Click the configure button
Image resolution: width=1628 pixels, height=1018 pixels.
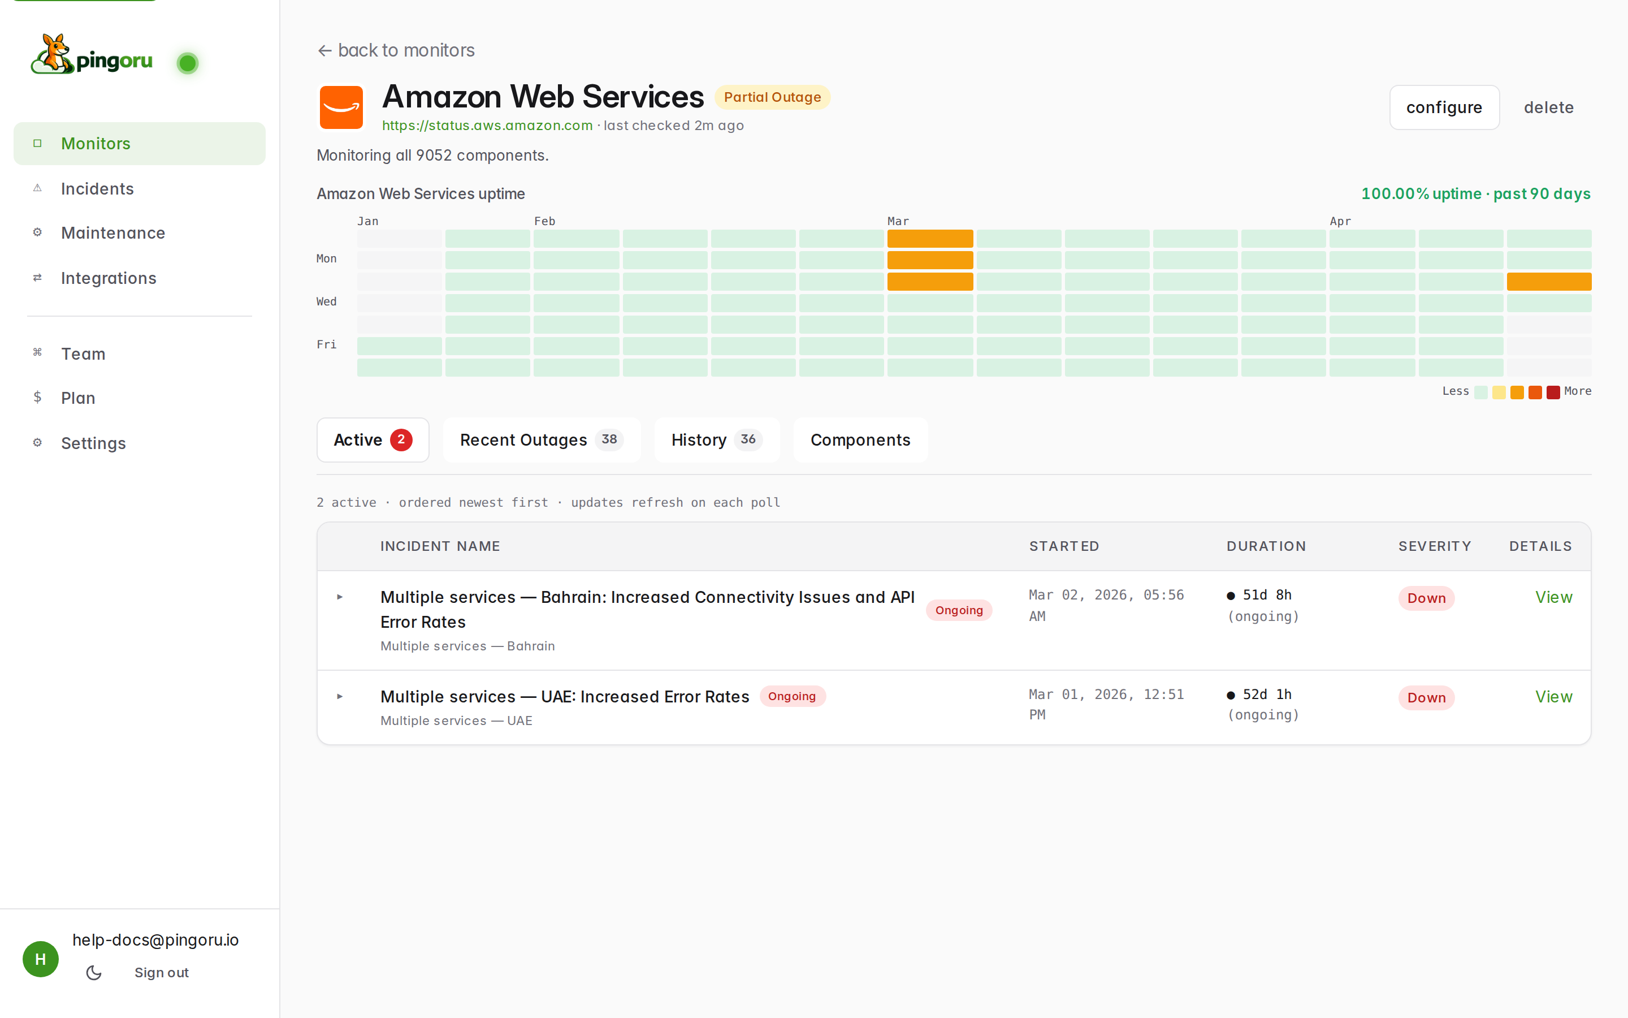click(x=1444, y=107)
